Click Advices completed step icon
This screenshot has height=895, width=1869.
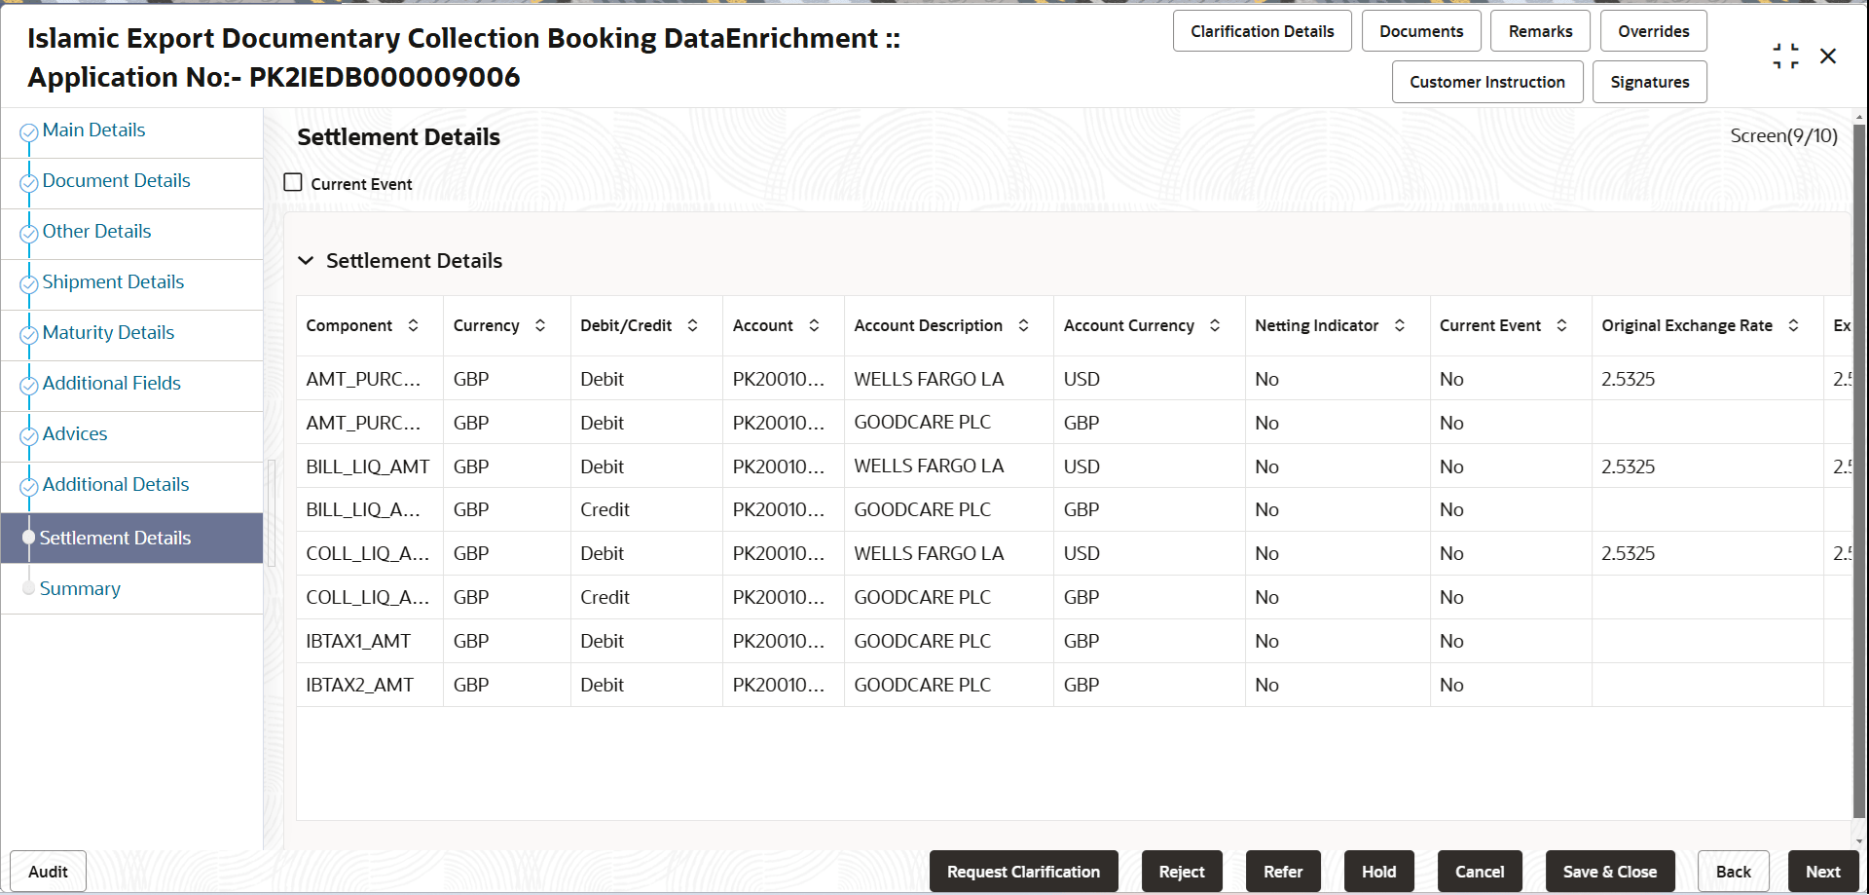tap(29, 435)
